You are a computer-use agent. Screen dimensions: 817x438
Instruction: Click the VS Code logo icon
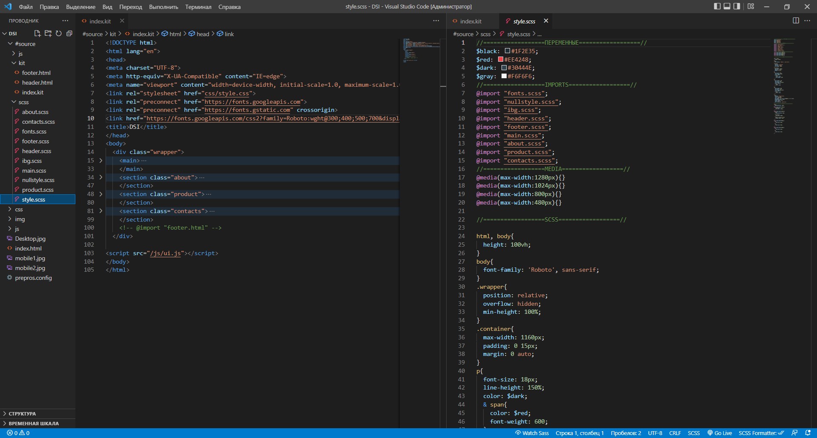[8, 6]
